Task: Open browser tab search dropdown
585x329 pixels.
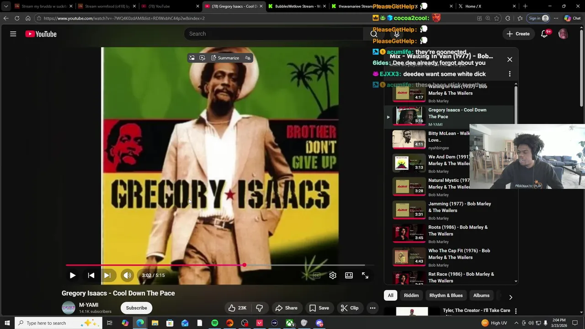Action: (x=6, y=6)
